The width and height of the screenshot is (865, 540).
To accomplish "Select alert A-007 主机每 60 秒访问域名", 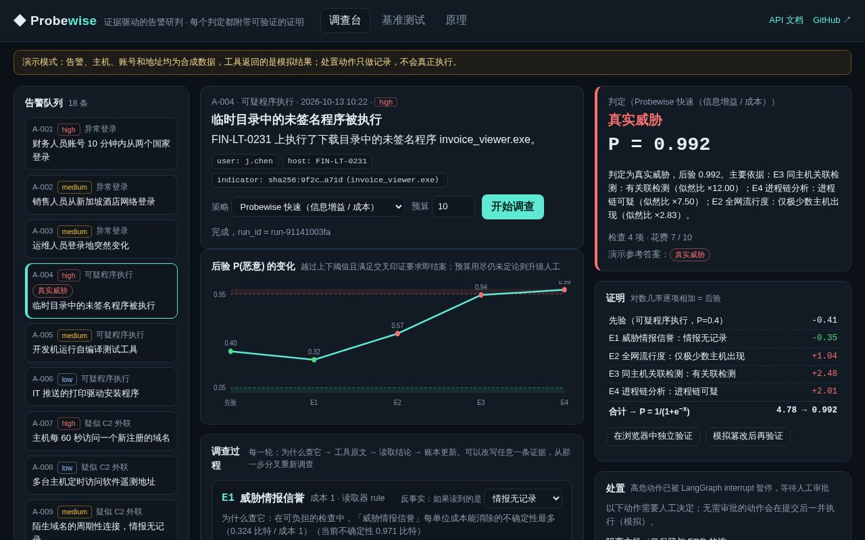I will (101, 431).
